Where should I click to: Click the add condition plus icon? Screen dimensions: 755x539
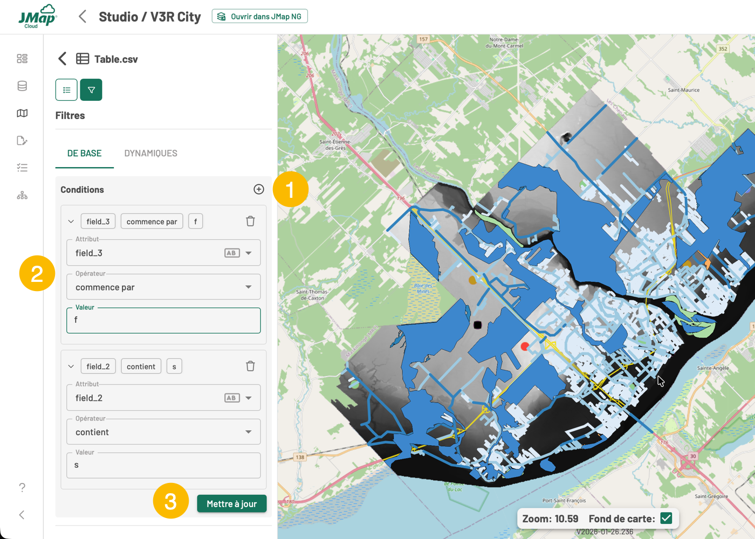[259, 189]
